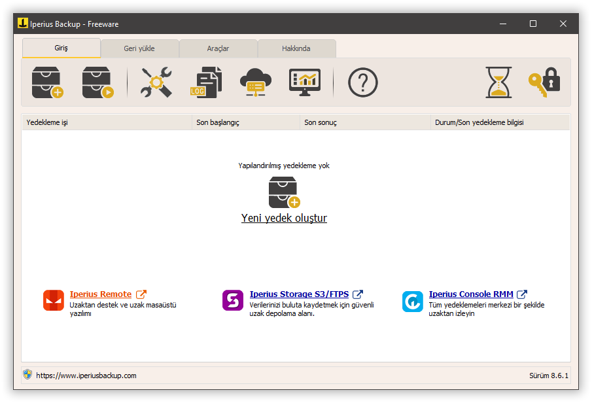Click external link icon beside Iperius Console RMM
This screenshot has width=592, height=403.
tap(522, 294)
